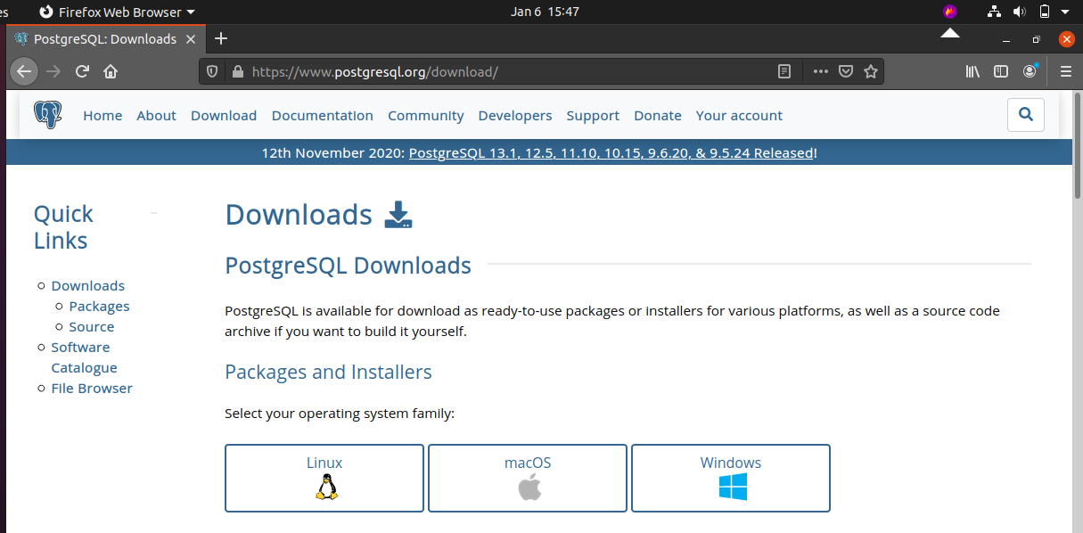Viewport: 1083px width, 533px height.
Task: Toggle the Firefox sidebar view icon
Action: pos(1001,72)
